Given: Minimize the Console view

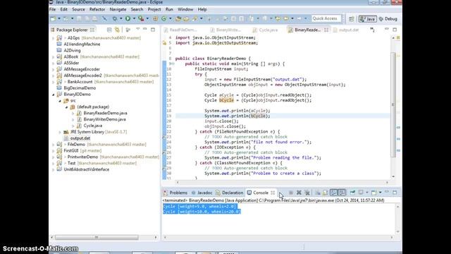Looking at the screenshot, I should pos(387,192).
